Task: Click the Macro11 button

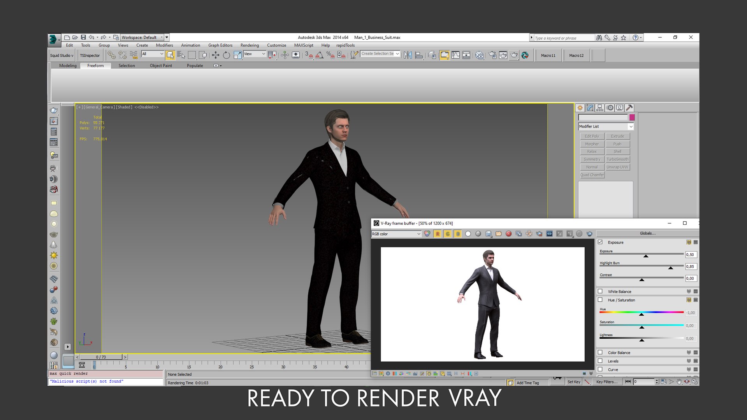Action: (548, 55)
